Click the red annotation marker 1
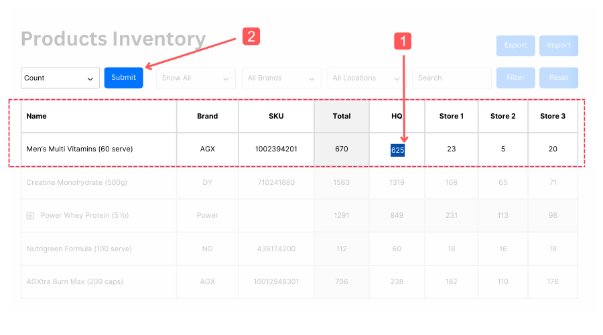 (x=402, y=42)
